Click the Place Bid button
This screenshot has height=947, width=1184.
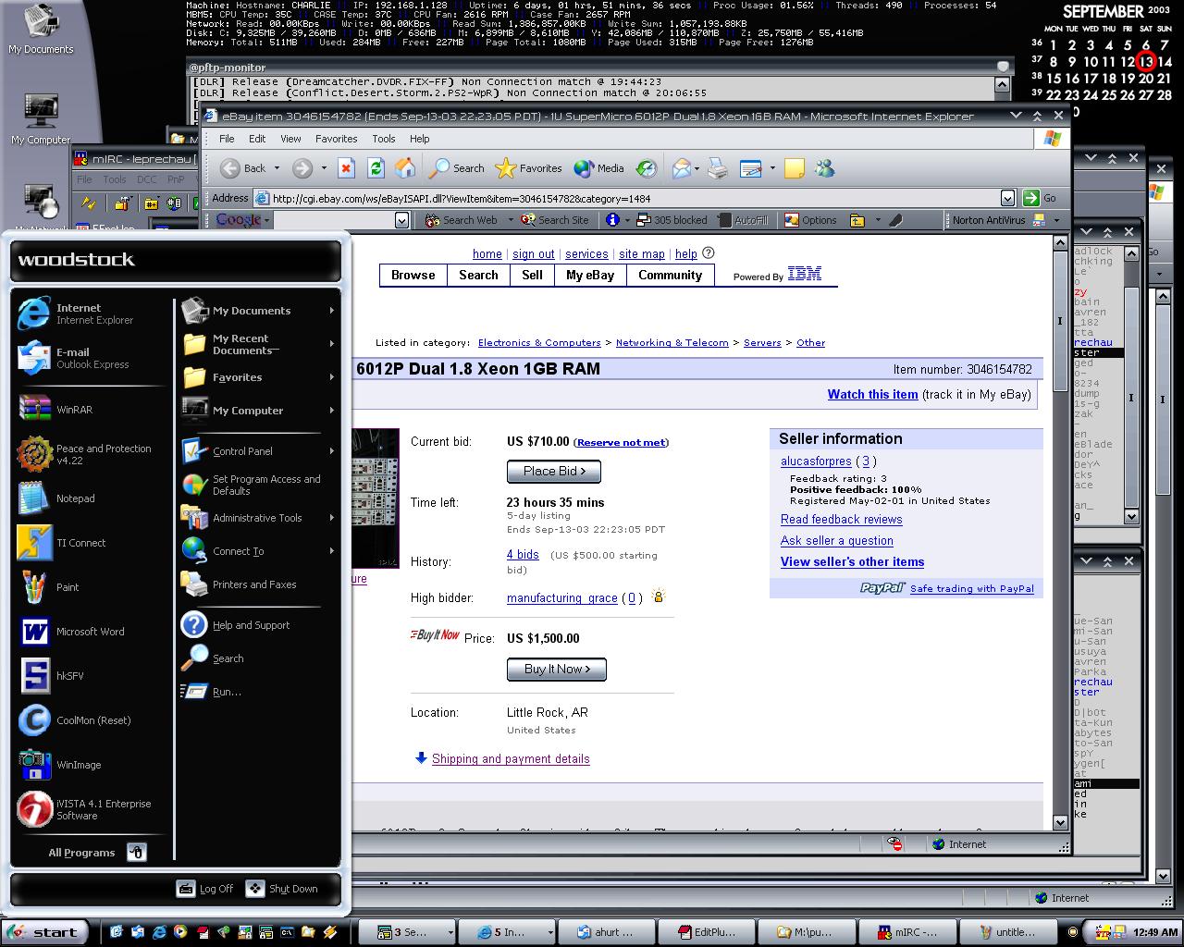553,471
